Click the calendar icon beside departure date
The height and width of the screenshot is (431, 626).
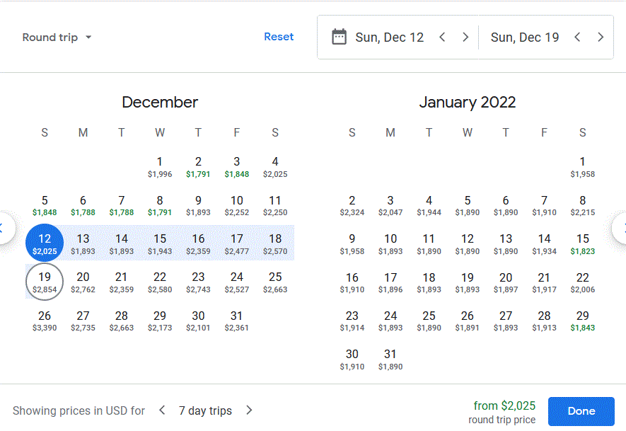pos(339,37)
